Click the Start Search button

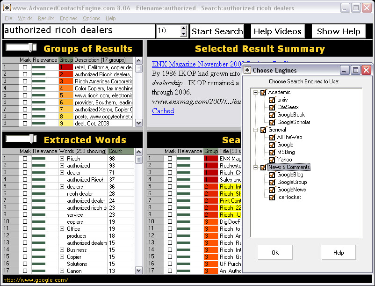coord(217,31)
